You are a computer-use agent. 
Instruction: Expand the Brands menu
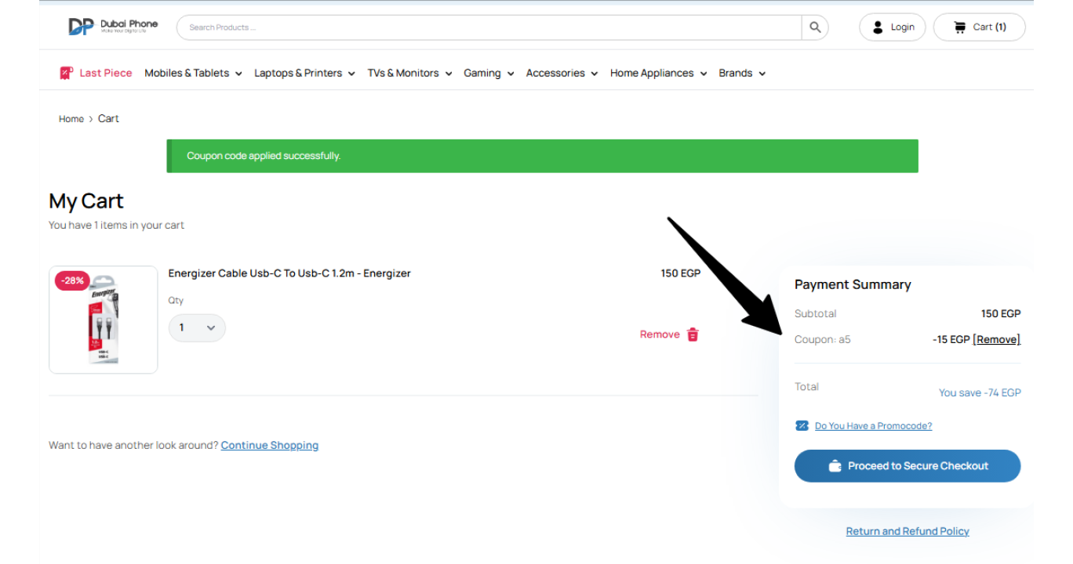click(742, 73)
